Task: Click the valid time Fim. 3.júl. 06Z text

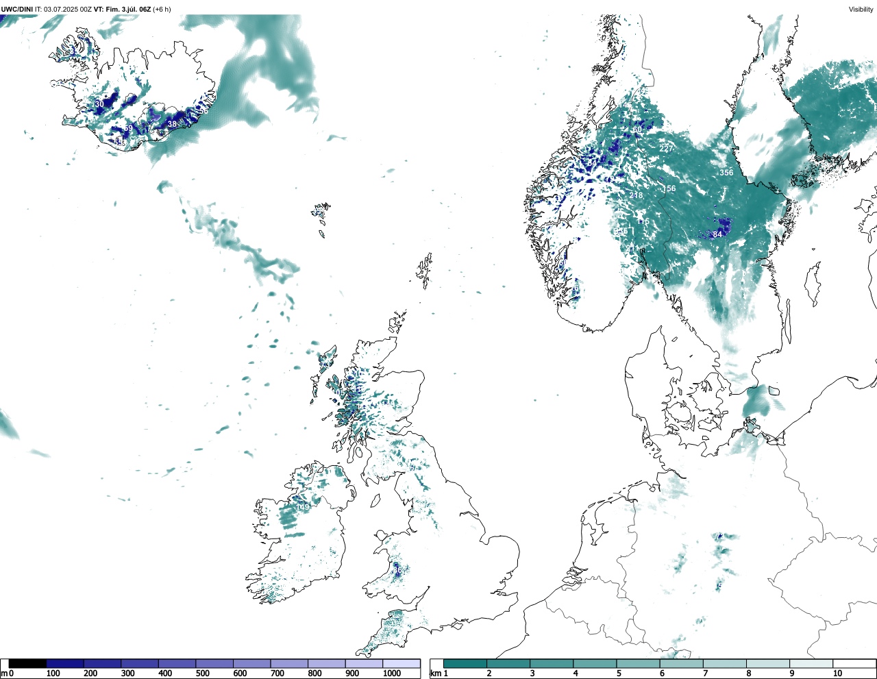Action: [x=129, y=9]
